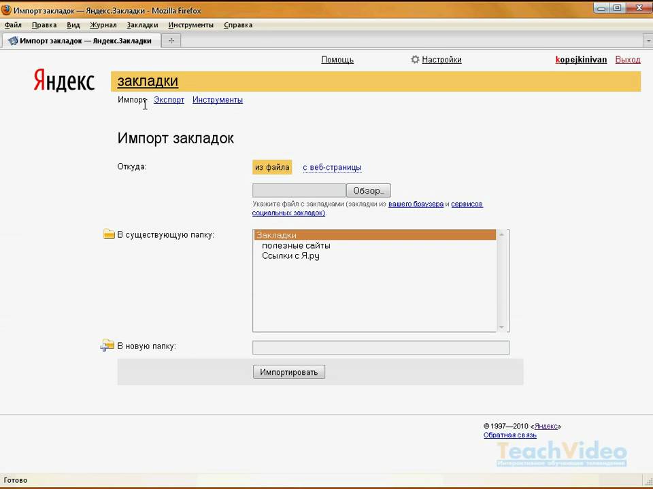Maximize the Firefox window
653x489 pixels.
[x=618, y=7]
